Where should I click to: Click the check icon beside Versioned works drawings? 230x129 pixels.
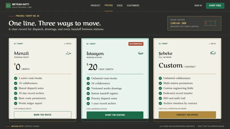(88, 88)
